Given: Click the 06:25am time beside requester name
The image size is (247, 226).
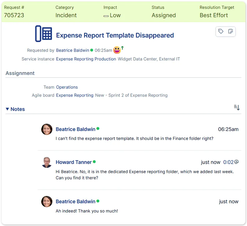Looking at the screenshot, I should pyautogui.click(x=103, y=50).
